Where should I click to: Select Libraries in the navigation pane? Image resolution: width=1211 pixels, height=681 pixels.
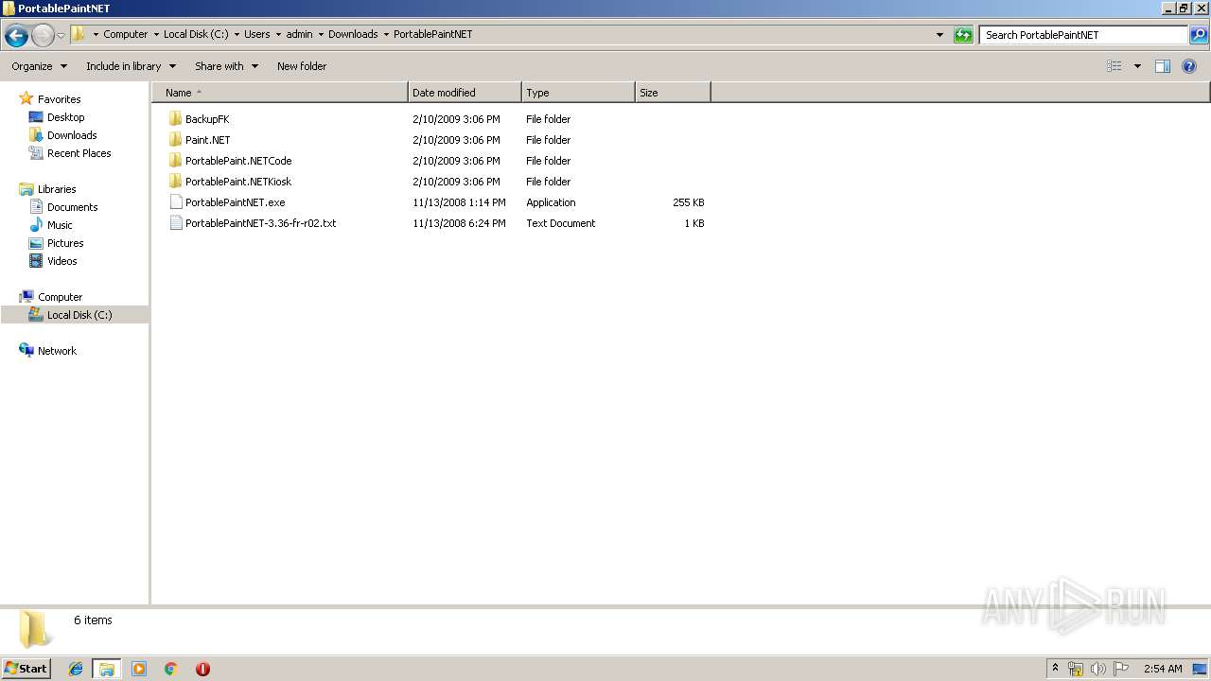point(57,189)
